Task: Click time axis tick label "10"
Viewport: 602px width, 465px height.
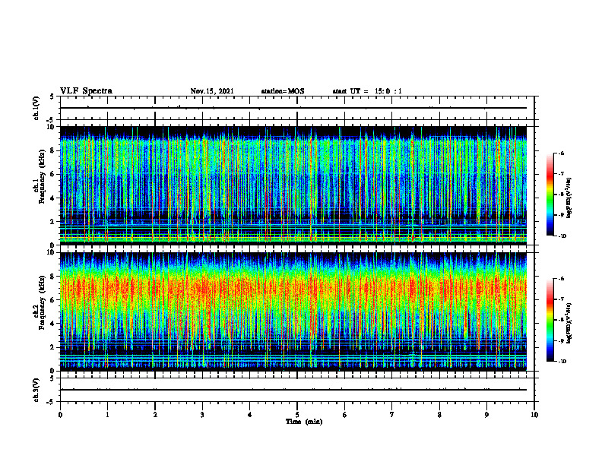Action: (x=534, y=415)
